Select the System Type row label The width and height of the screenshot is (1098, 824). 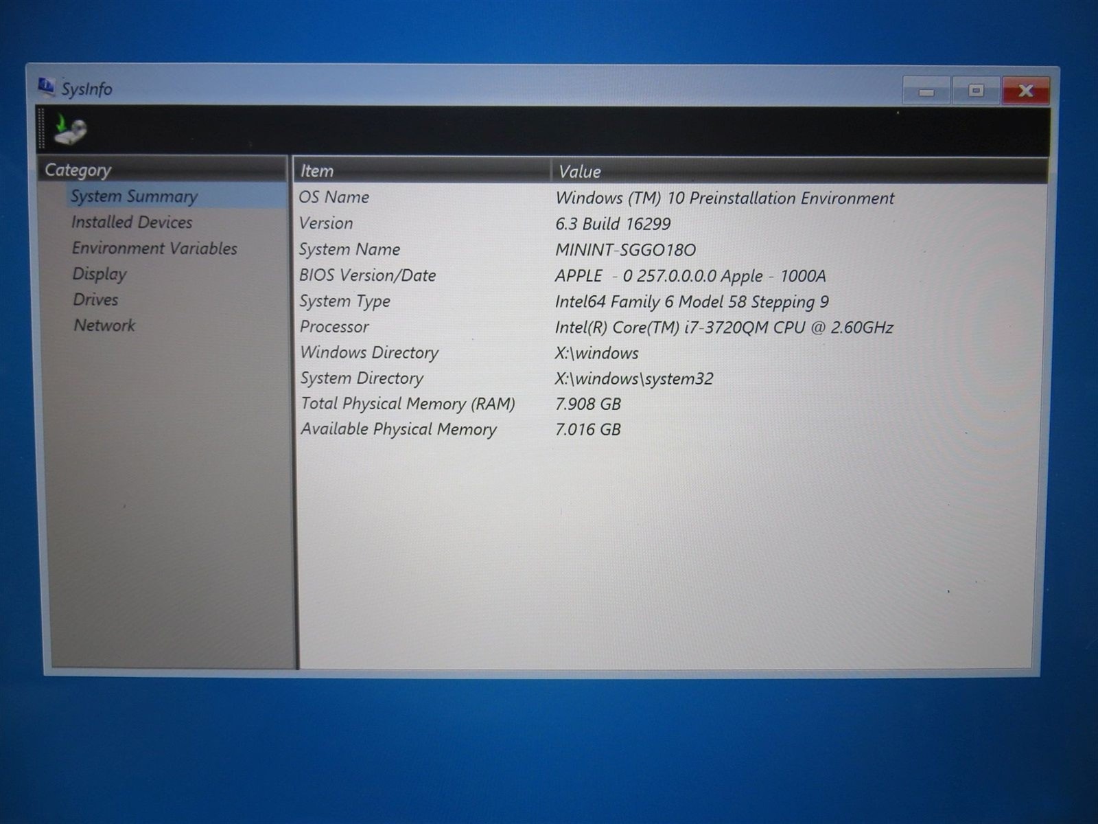(x=344, y=301)
